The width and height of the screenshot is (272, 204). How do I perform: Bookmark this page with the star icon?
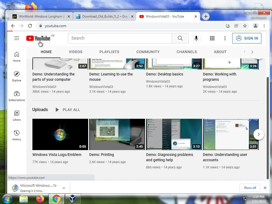tap(245, 26)
